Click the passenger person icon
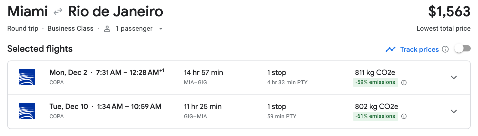Viewport: 478px width, 136px height. [x=107, y=29]
